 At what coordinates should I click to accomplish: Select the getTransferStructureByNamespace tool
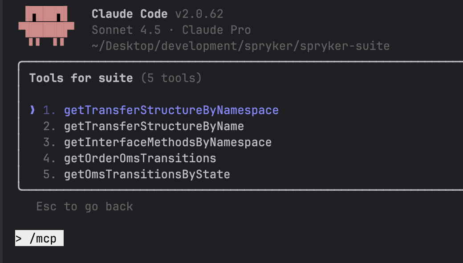coord(171,110)
